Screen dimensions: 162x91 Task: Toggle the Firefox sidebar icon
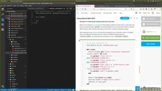144,9
